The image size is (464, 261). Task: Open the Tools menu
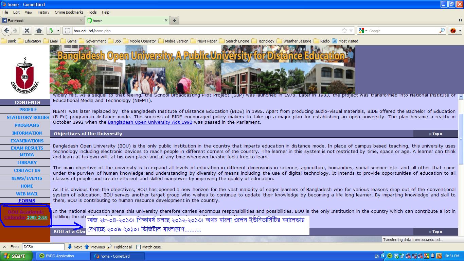pyautogui.click(x=93, y=12)
